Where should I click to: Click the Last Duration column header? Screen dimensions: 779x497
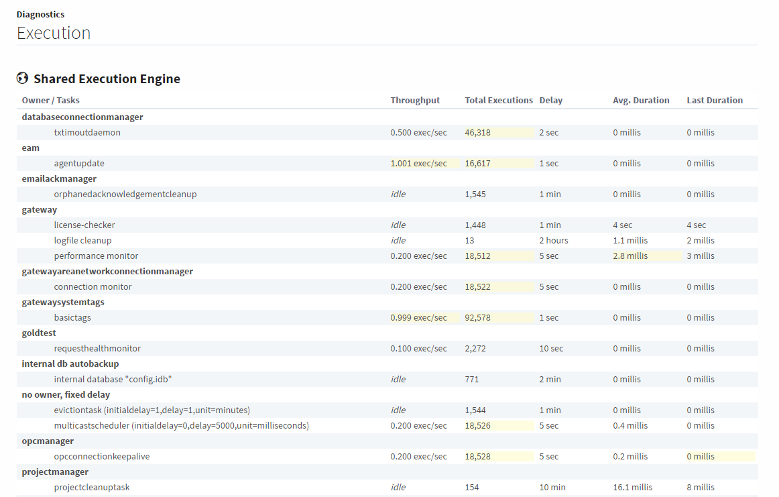[715, 101]
